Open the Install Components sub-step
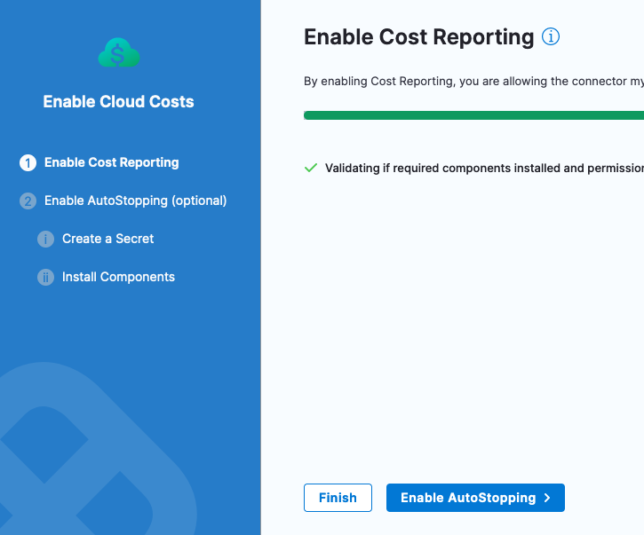 point(118,277)
